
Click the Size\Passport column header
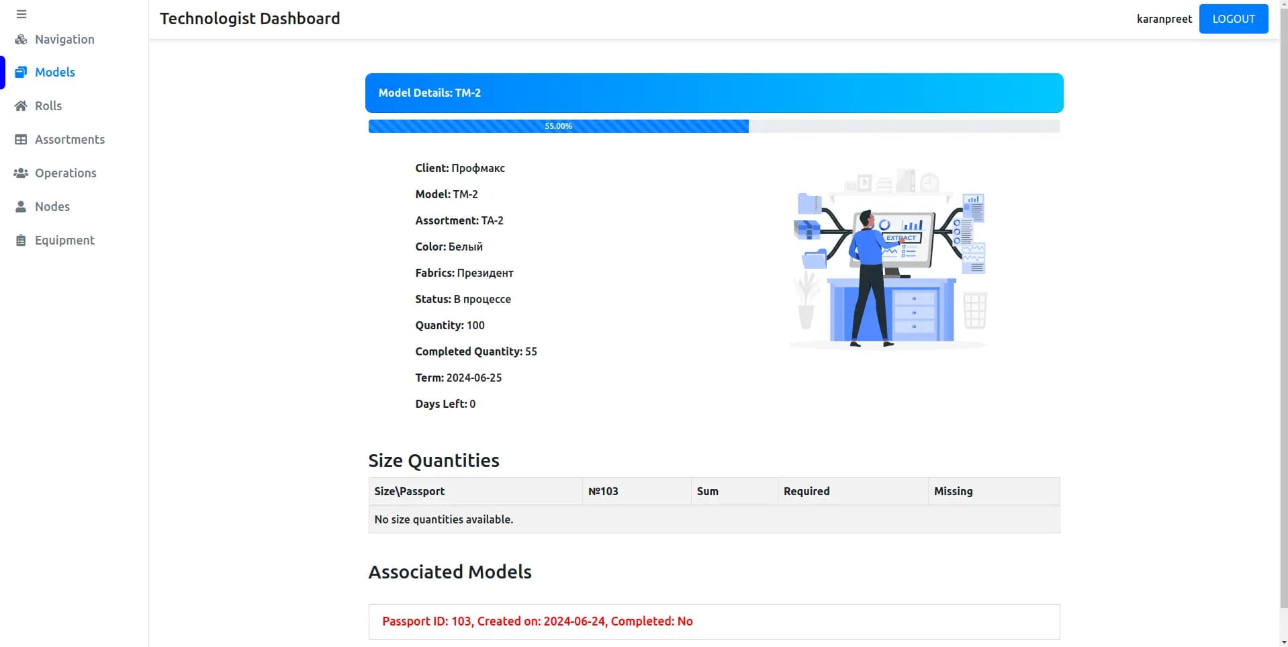coord(475,491)
